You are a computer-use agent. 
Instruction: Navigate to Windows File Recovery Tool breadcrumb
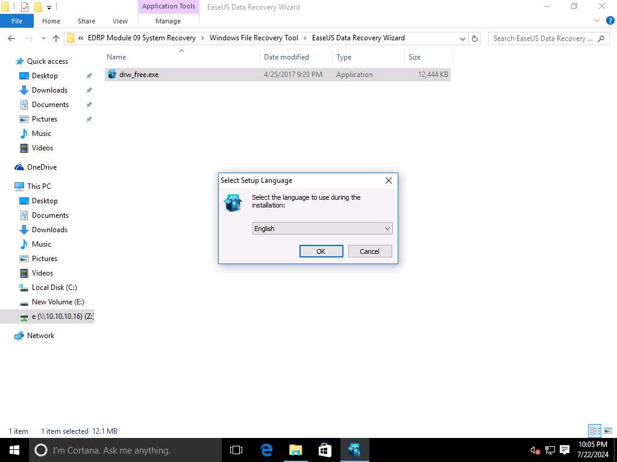[254, 38]
